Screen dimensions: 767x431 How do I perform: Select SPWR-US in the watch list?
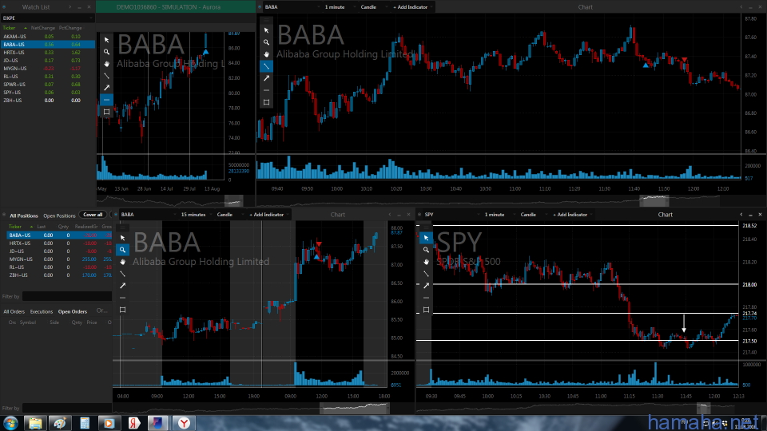tap(47, 84)
